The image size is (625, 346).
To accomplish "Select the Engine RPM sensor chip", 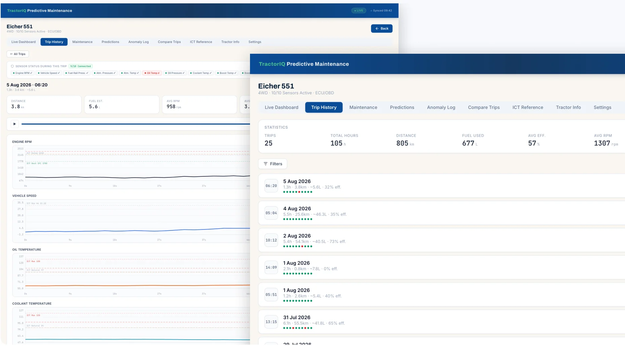I will pyautogui.click(x=23, y=73).
